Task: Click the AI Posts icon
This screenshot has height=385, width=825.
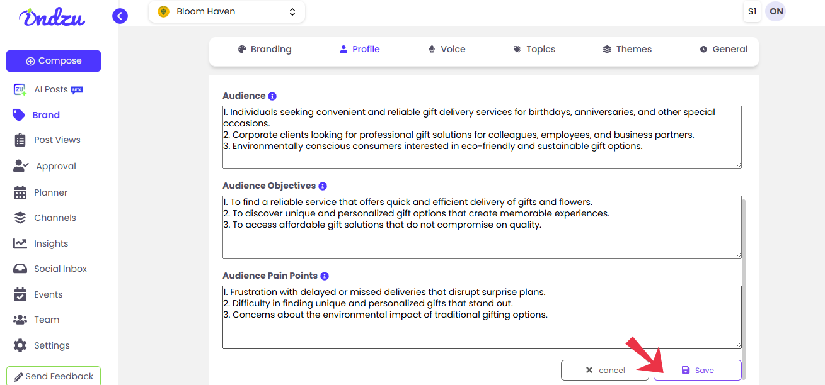Action: 20,90
